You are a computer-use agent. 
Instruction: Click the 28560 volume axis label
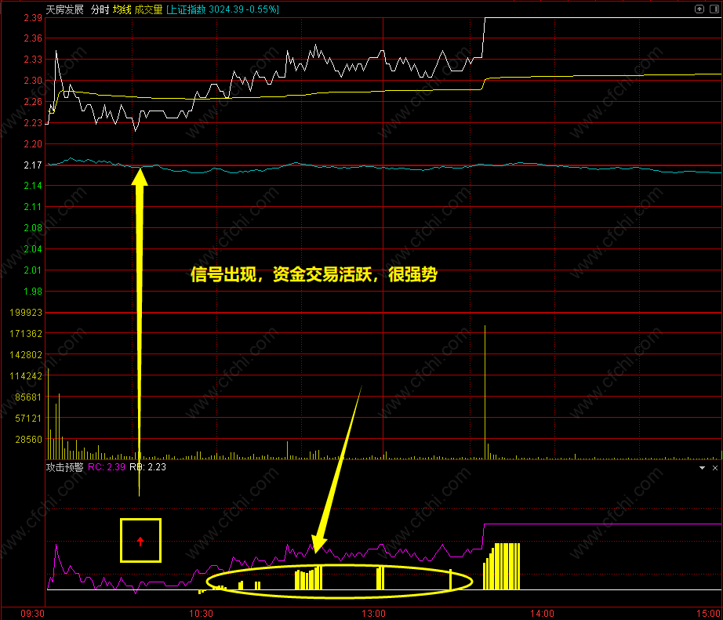pos(28,440)
